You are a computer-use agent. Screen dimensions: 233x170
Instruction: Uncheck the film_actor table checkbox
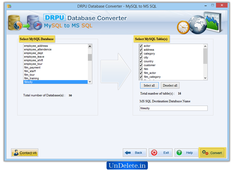coord(141,73)
